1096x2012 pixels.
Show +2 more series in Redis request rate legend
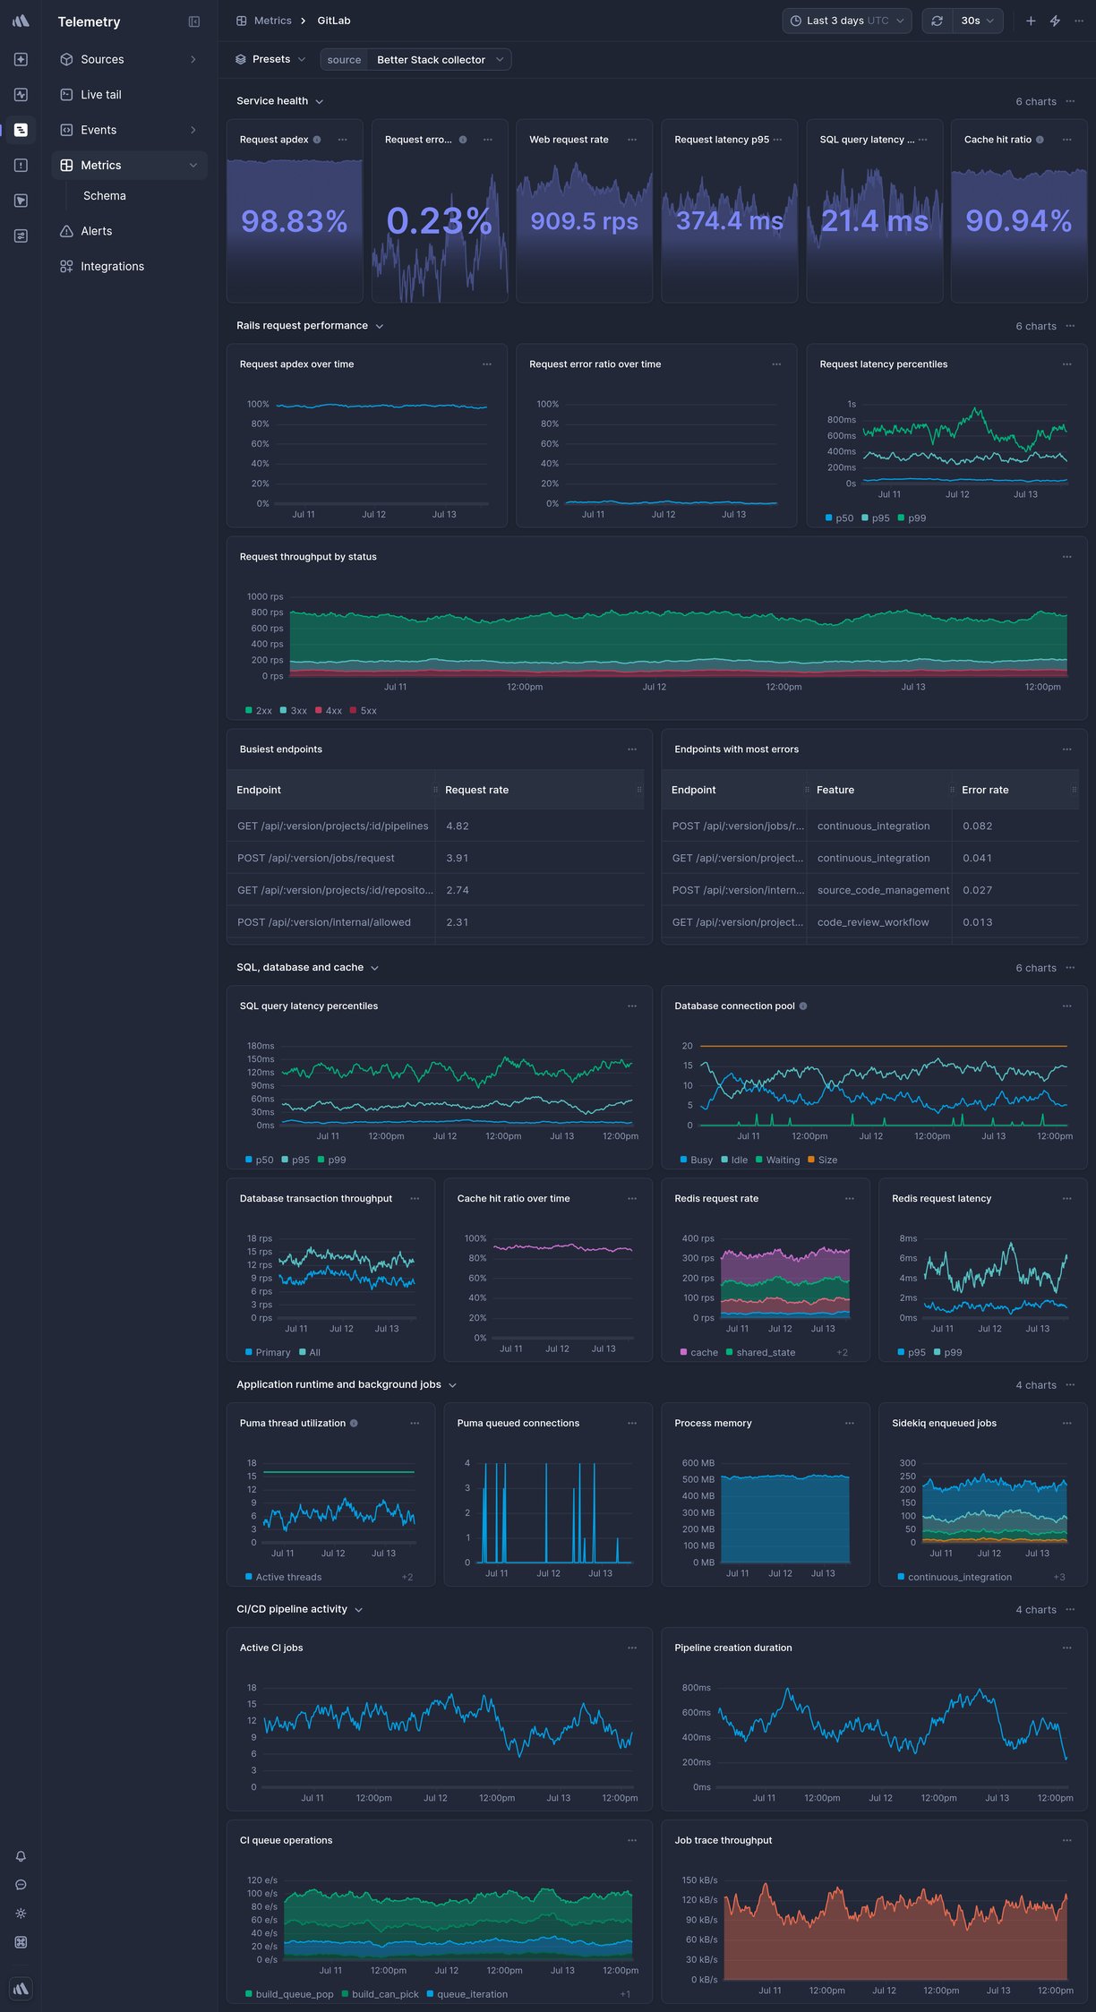[x=842, y=1353]
